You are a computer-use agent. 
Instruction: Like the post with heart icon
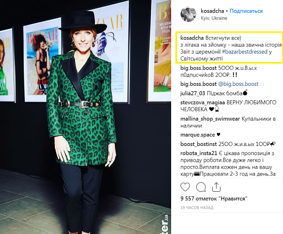point(185,187)
